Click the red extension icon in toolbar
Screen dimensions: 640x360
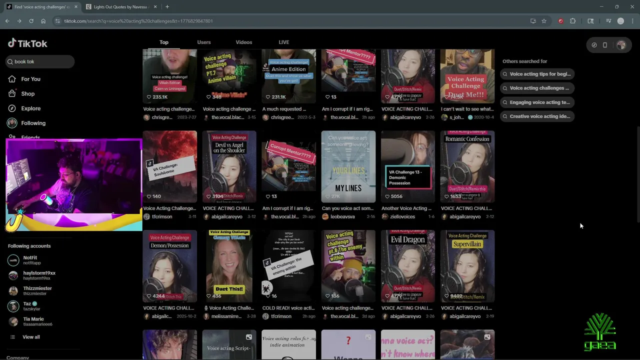coord(560,21)
